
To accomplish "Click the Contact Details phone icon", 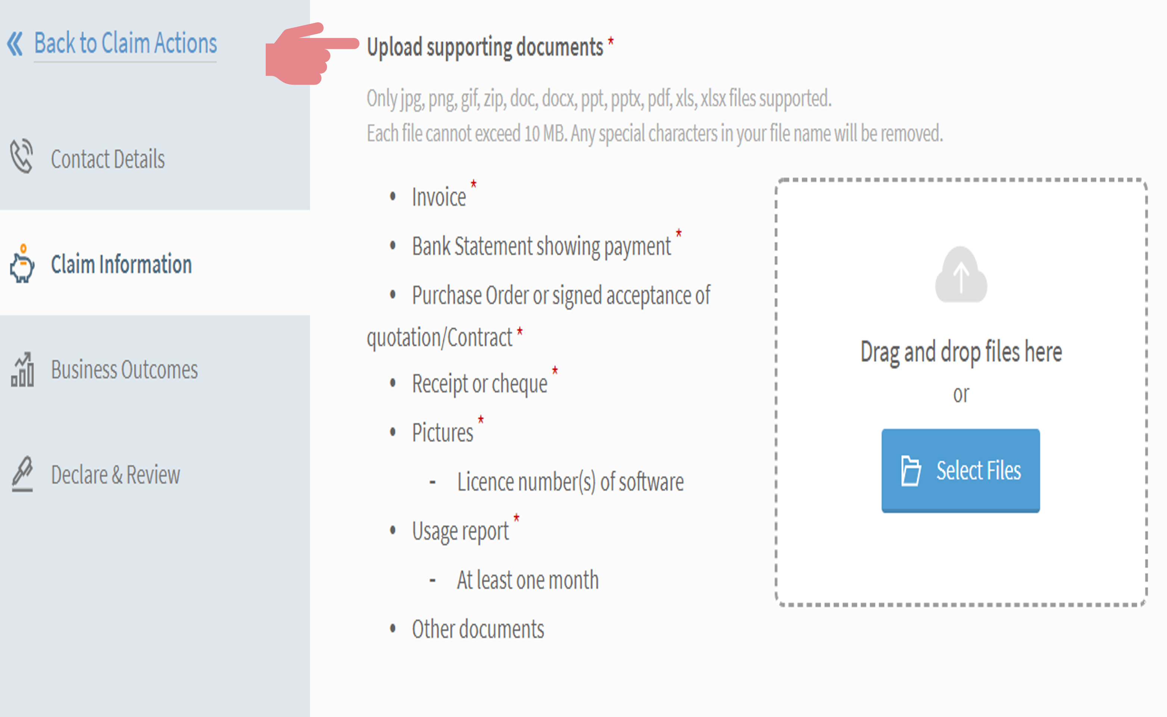I will point(22,158).
